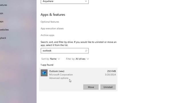
Task: Select the Outlook (new) app name
Action: [57, 71]
